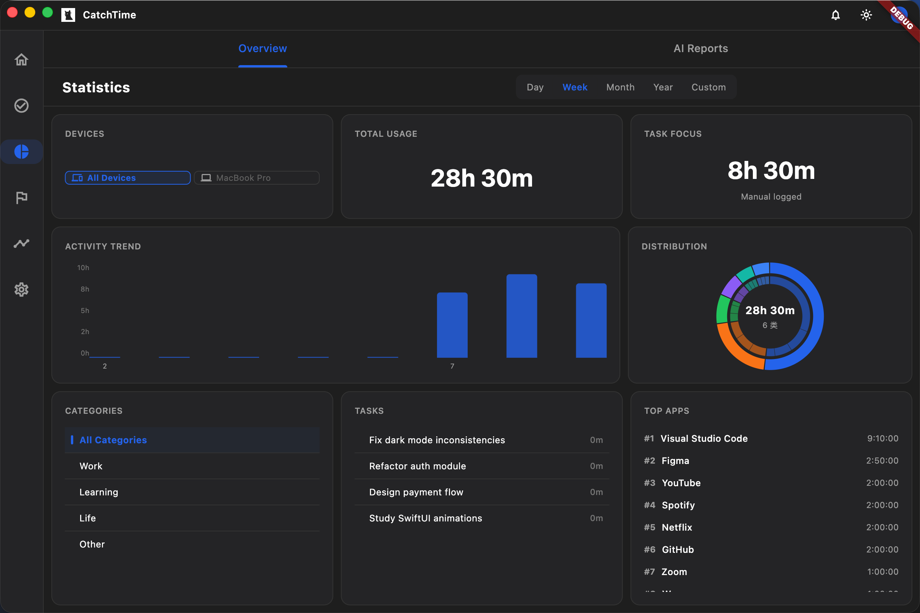Select the statistics pie chart sidebar icon
Viewport: 920px width, 613px height.
[21, 152]
